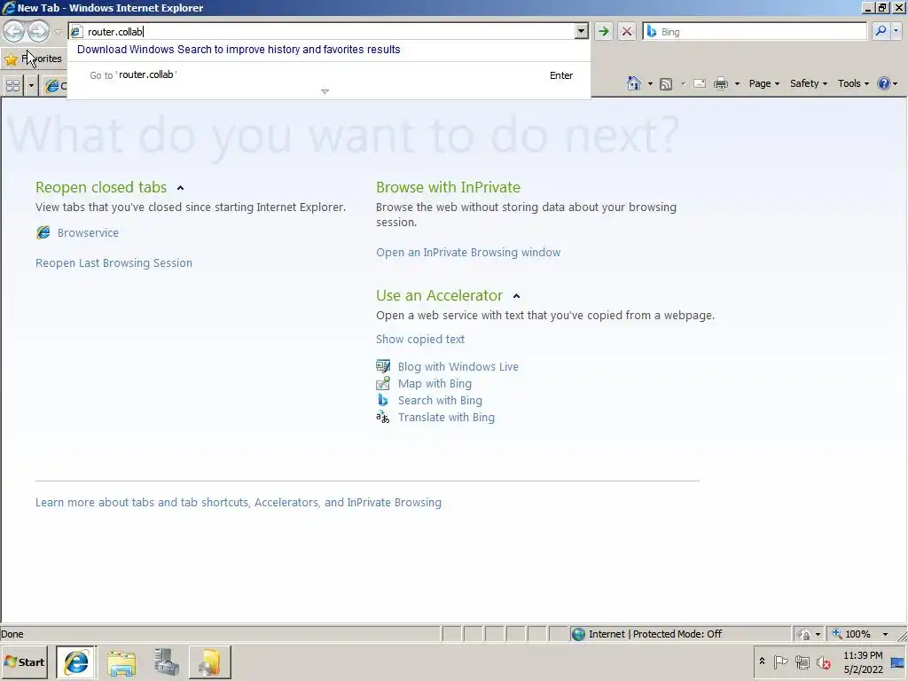The height and width of the screenshot is (681, 908).
Task: Click Learn more about tabs link
Action: pyautogui.click(x=238, y=503)
